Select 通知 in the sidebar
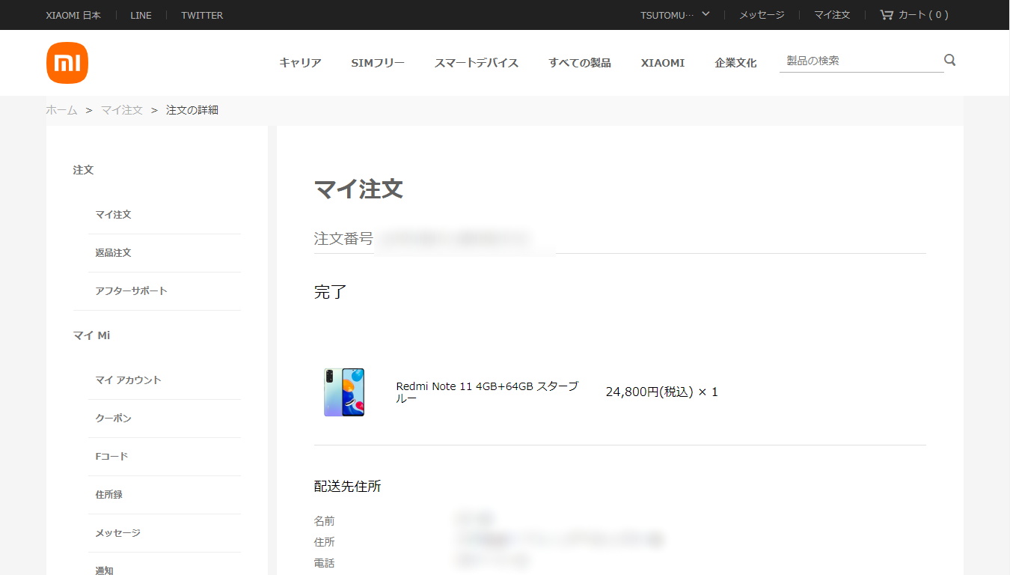Viewport: 1010px width, 575px height. (x=104, y=570)
